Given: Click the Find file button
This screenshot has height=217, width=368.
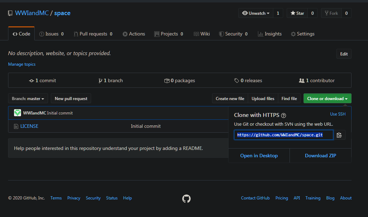Looking at the screenshot, I should (289, 99).
